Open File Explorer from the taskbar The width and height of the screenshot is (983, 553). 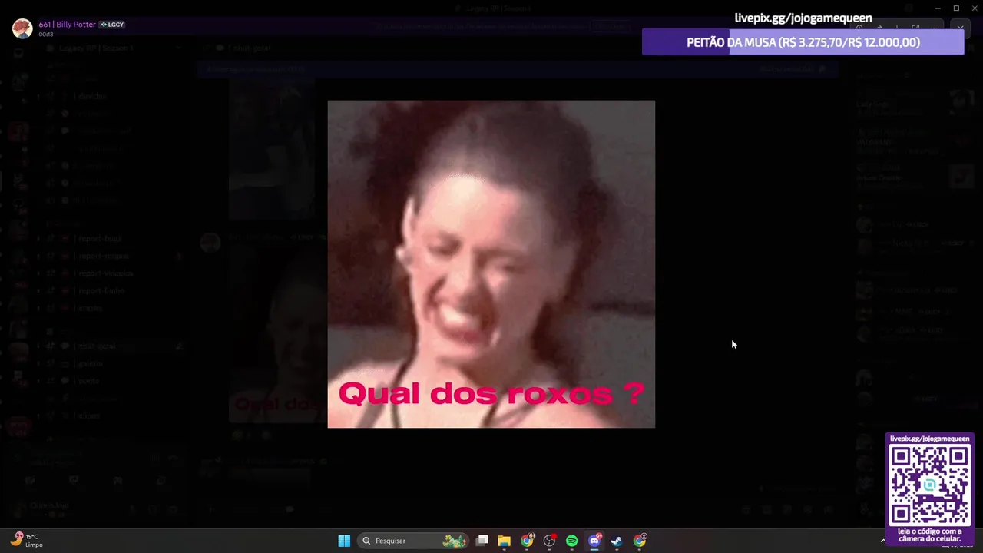pyautogui.click(x=505, y=541)
